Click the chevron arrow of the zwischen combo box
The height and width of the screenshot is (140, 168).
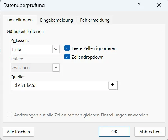[x=56, y=67]
